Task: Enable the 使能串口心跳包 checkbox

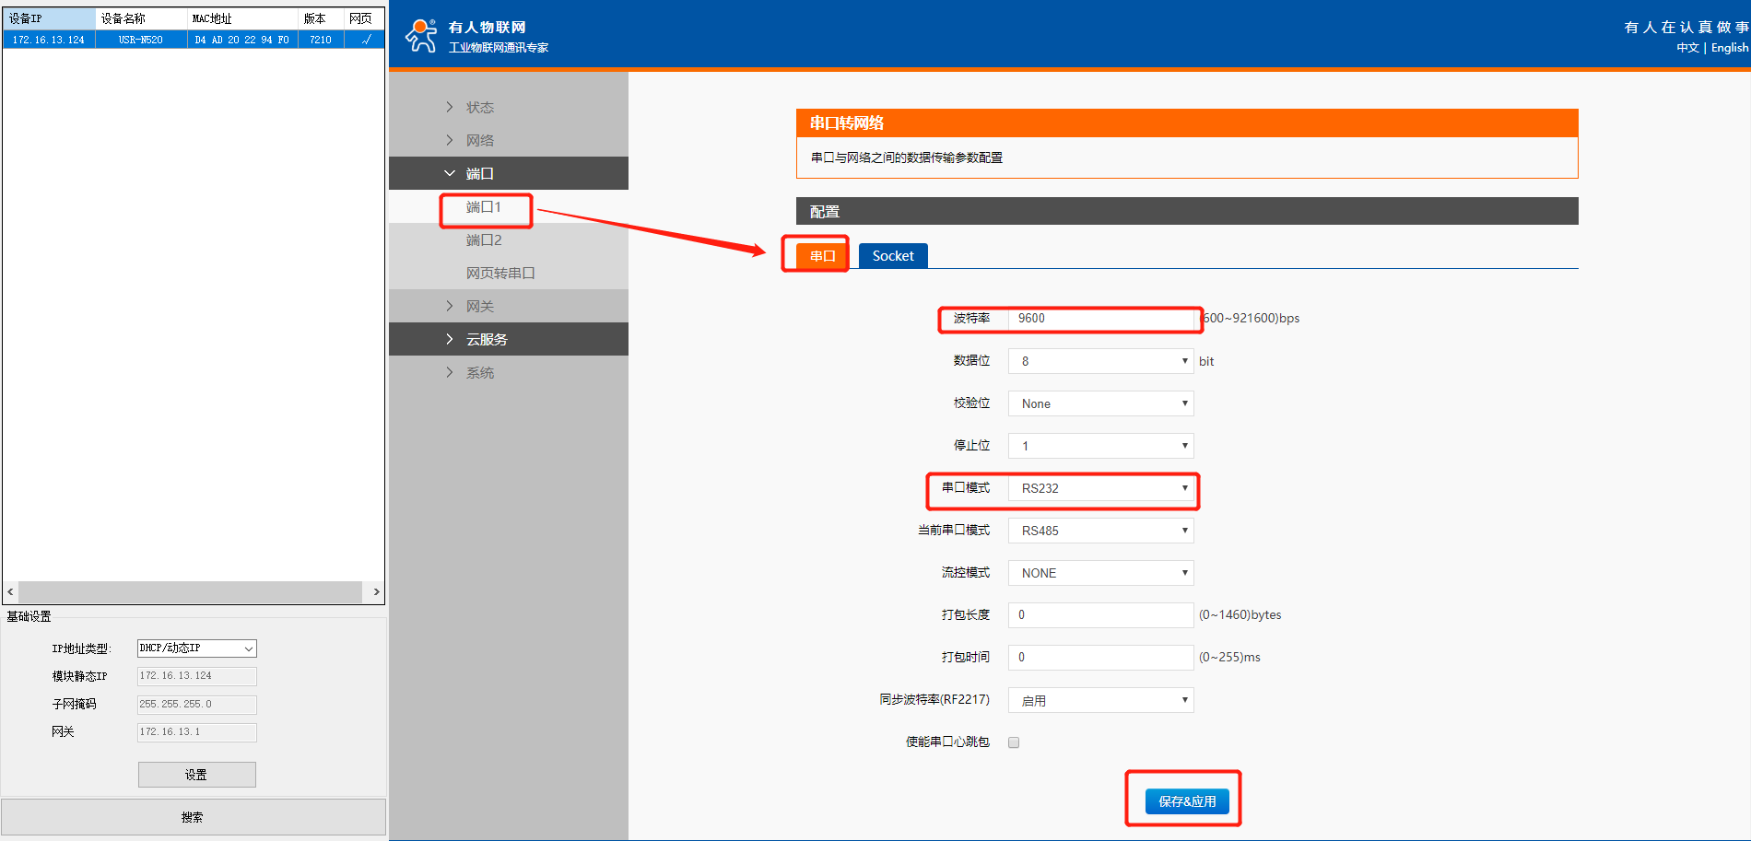Action: pyautogui.click(x=1014, y=742)
